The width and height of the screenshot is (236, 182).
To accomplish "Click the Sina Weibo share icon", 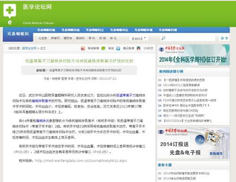I will (83, 48).
